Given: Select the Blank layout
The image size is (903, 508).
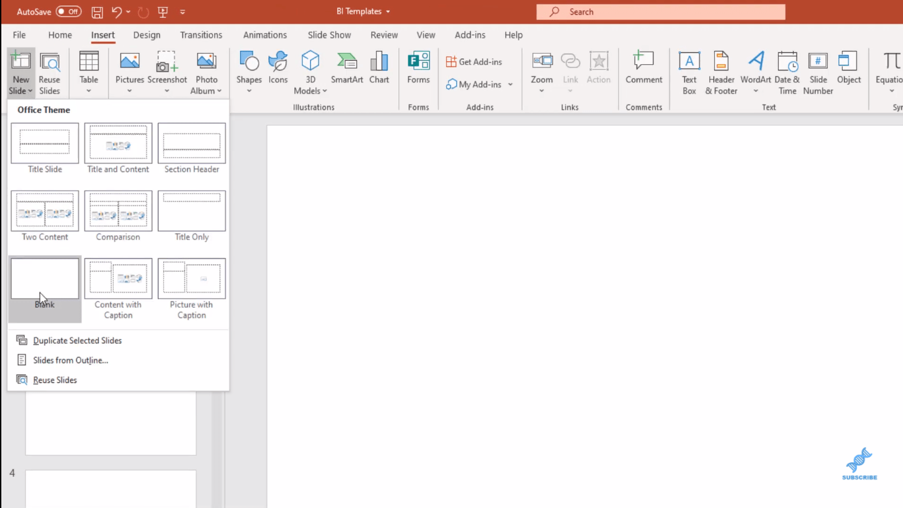Looking at the screenshot, I should [x=45, y=289].
